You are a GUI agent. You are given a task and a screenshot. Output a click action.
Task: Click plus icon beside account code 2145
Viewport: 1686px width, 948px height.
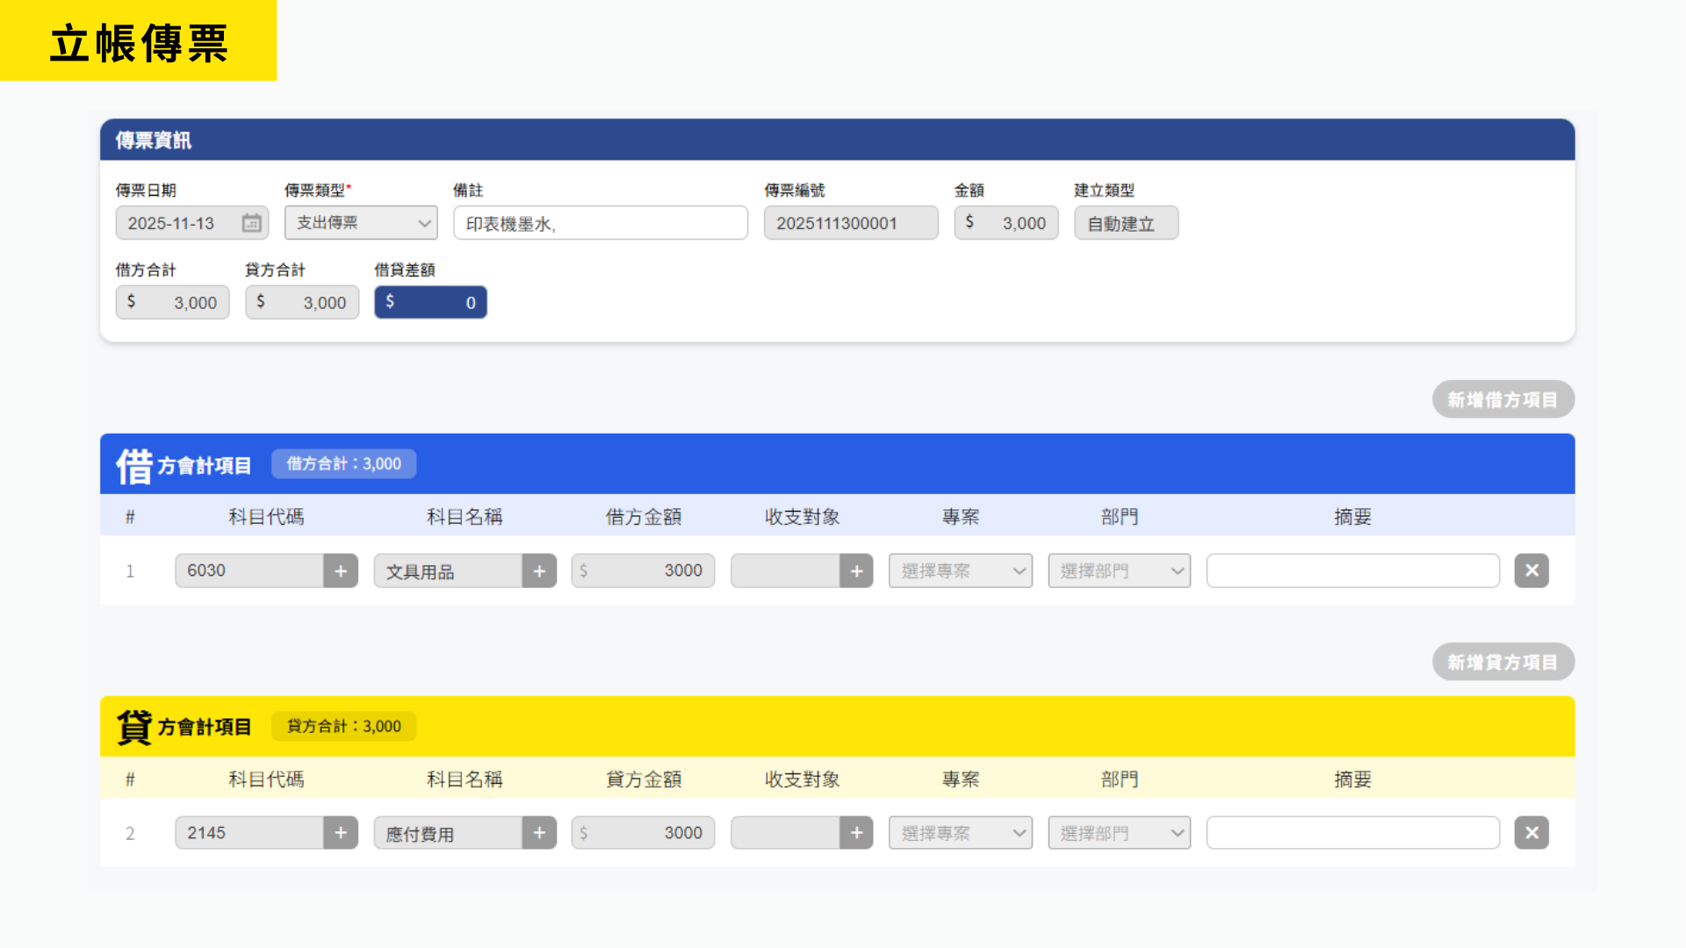click(x=341, y=833)
